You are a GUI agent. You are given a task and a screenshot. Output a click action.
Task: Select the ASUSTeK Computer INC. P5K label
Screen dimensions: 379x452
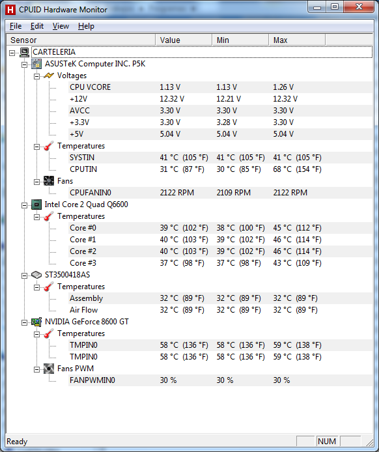pos(95,64)
